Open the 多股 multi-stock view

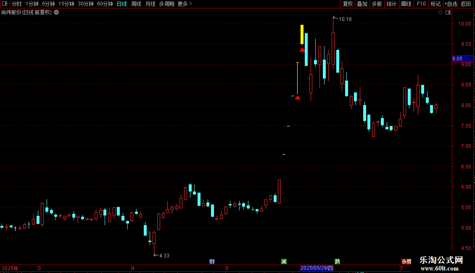pyautogui.click(x=377, y=4)
